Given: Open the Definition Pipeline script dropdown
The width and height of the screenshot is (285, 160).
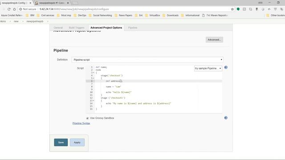Looking at the screenshot, I should point(147,60).
